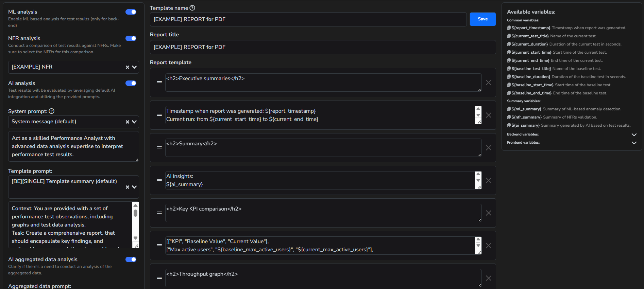The image size is (644, 289).
Task: Copy the ${report_timestamp} variable icon
Action: [x=509, y=28]
